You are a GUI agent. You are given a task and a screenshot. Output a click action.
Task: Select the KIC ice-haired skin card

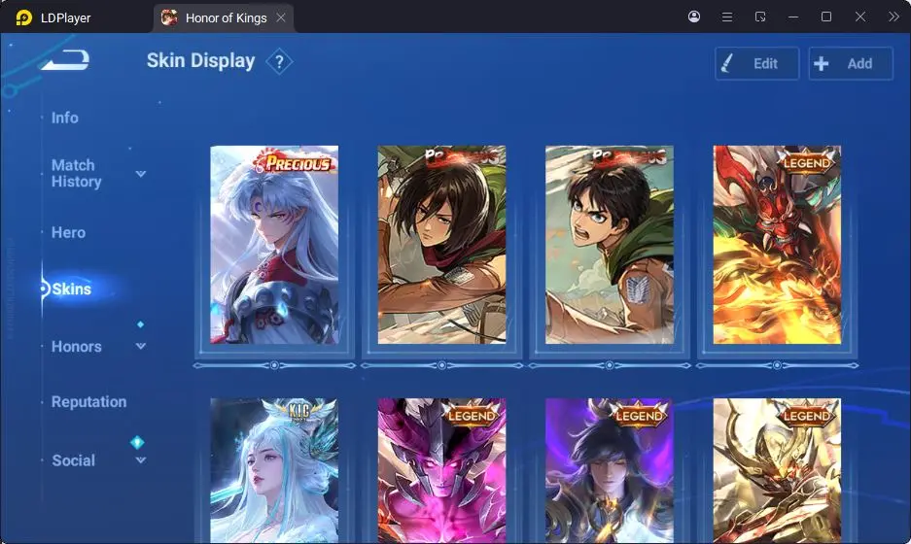[x=274, y=471]
